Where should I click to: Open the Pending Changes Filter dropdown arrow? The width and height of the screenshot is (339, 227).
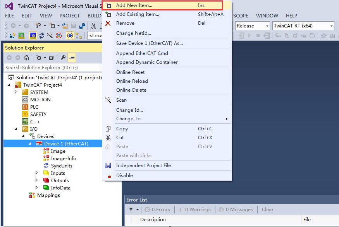point(45,58)
